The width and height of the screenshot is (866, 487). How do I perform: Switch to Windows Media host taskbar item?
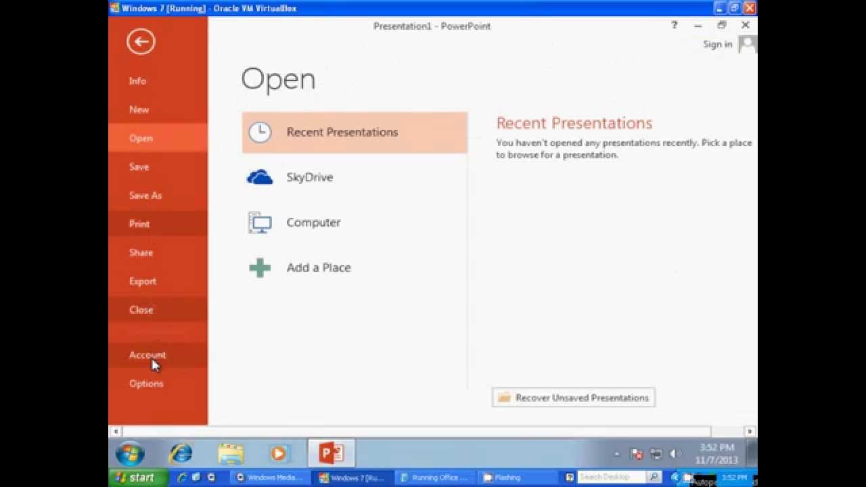(x=271, y=478)
